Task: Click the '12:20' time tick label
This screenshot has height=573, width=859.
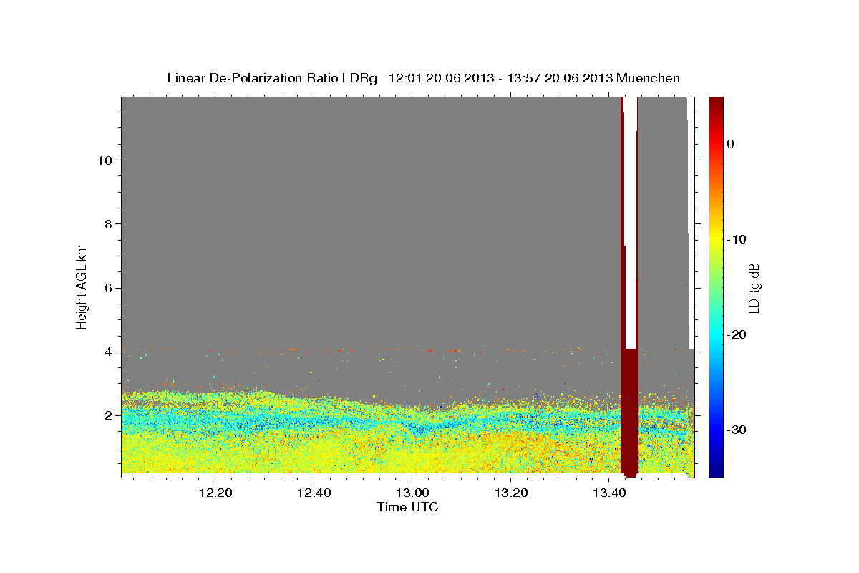Action: click(x=215, y=493)
